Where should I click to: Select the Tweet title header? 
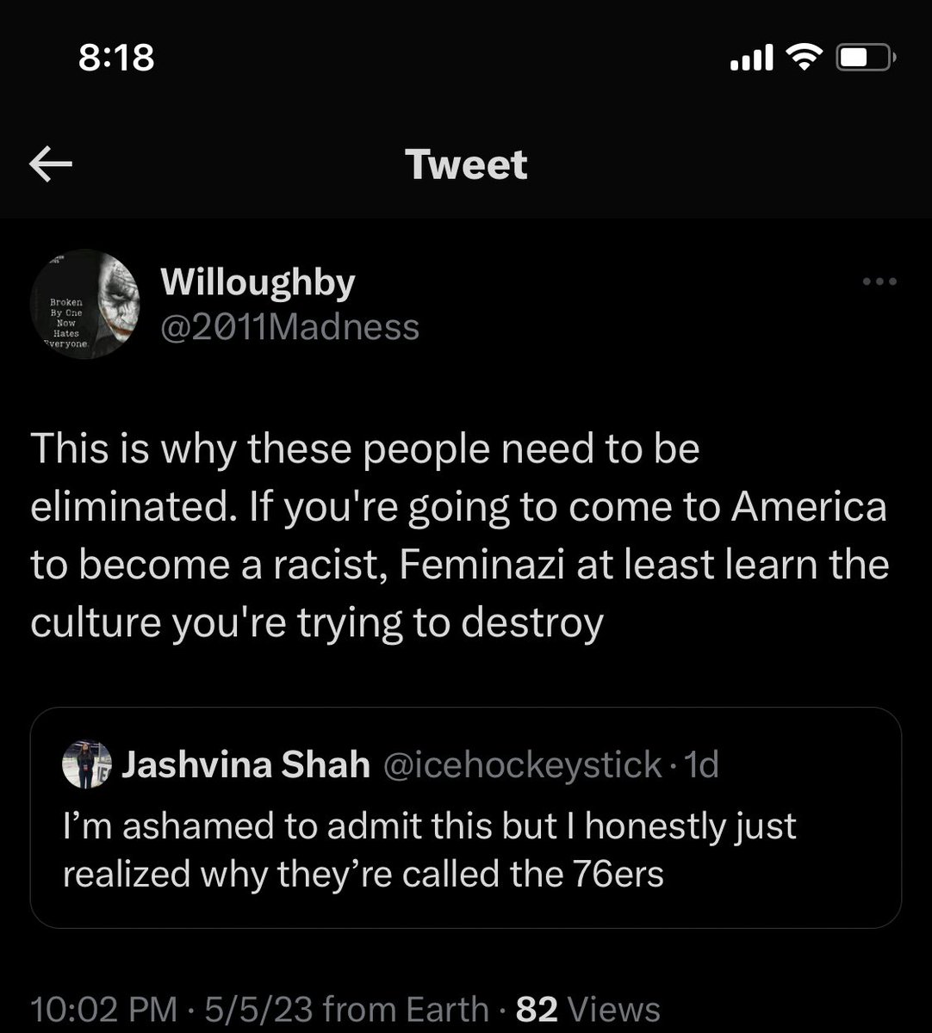(x=466, y=164)
